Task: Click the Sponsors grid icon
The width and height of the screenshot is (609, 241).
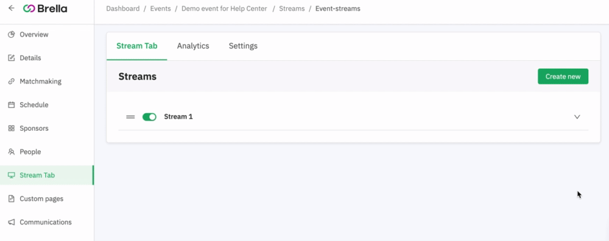Action: 11,128
